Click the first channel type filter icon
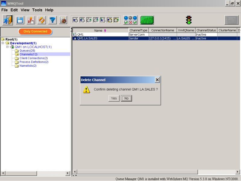This screenshot has height=181, width=241. point(75,20)
